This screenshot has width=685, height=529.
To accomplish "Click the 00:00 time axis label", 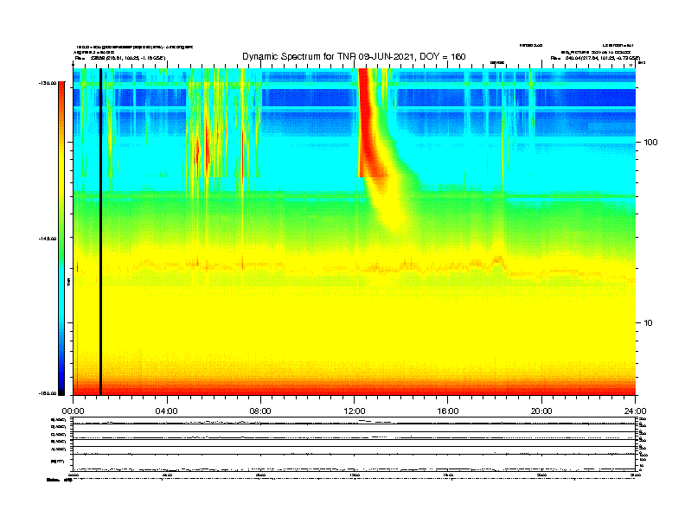I will click(x=73, y=411).
